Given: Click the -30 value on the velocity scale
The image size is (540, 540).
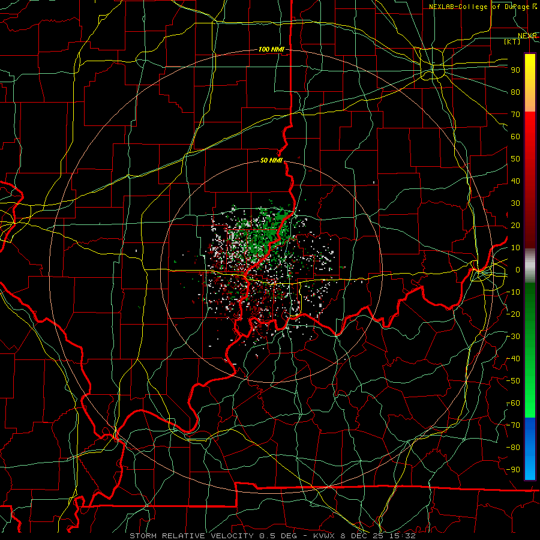Looking at the screenshot, I should (514, 337).
